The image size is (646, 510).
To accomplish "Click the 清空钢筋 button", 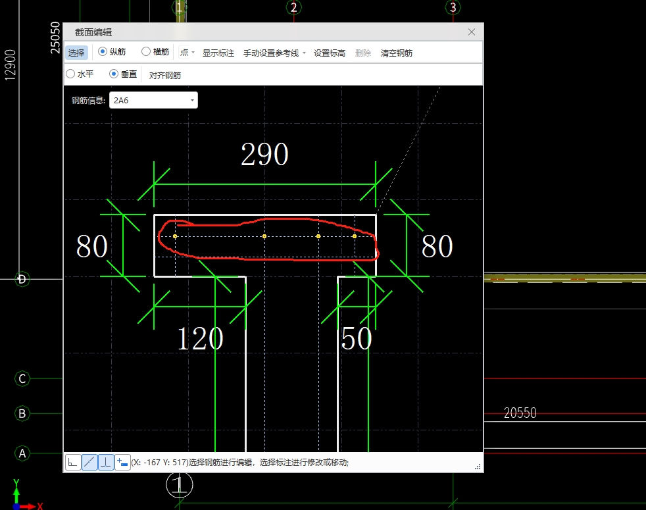I will pos(396,53).
